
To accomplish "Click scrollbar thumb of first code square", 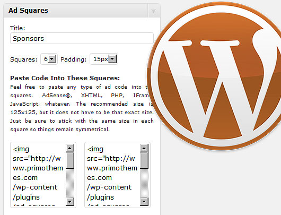I will [x=70, y=161].
